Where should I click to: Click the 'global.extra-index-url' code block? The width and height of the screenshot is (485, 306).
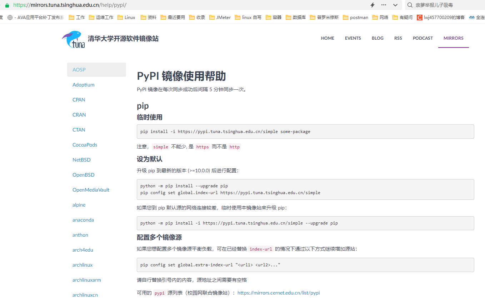[x=305, y=265]
